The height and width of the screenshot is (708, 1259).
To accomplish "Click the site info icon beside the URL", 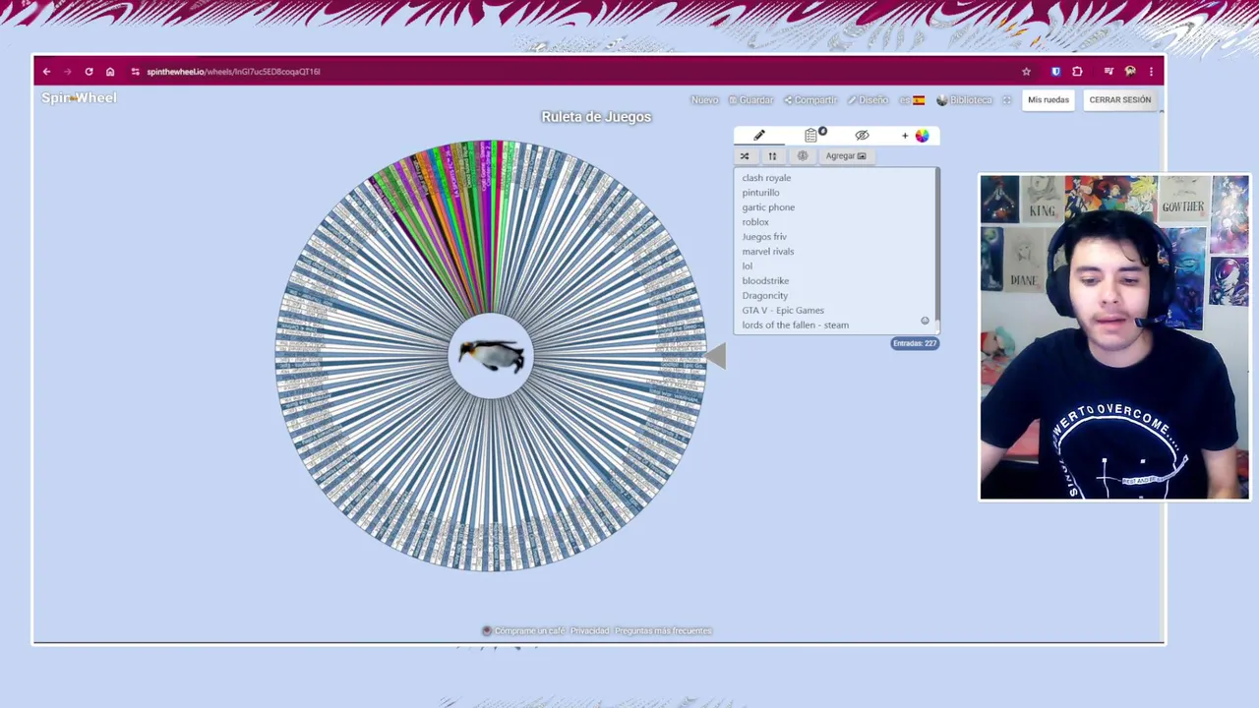I will [x=136, y=72].
